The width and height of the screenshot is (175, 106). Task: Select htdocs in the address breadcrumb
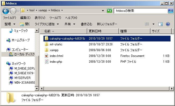click(55, 10)
